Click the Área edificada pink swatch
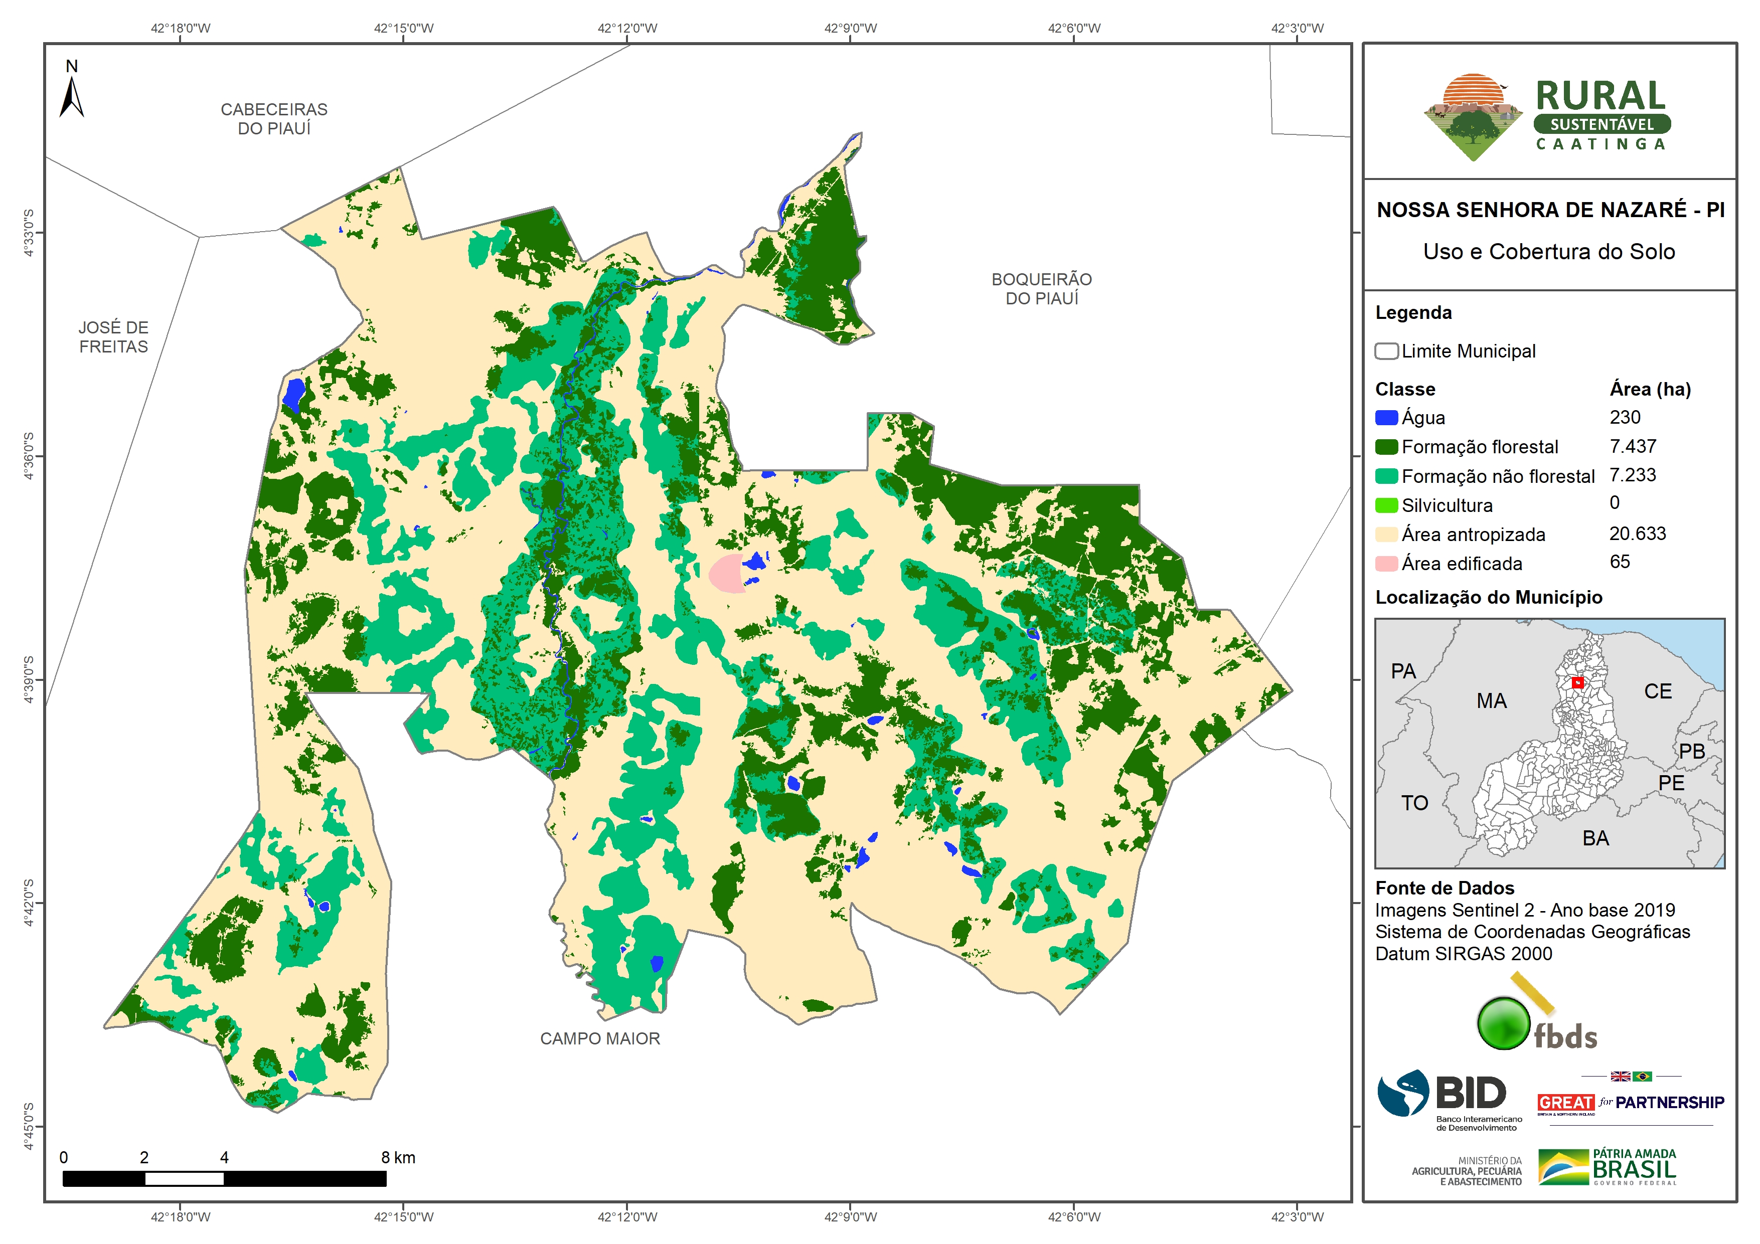 pos(1386,564)
